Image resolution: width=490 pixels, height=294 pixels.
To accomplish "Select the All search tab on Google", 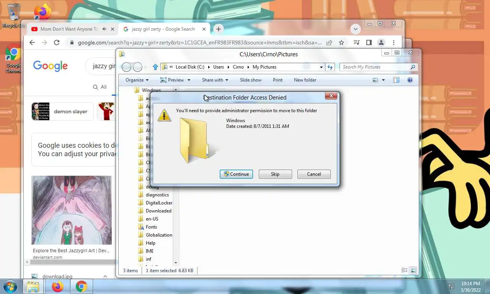I will pyautogui.click(x=100, y=87).
